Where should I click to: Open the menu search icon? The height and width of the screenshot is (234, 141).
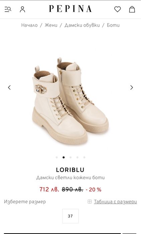click(x=8, y=9)
